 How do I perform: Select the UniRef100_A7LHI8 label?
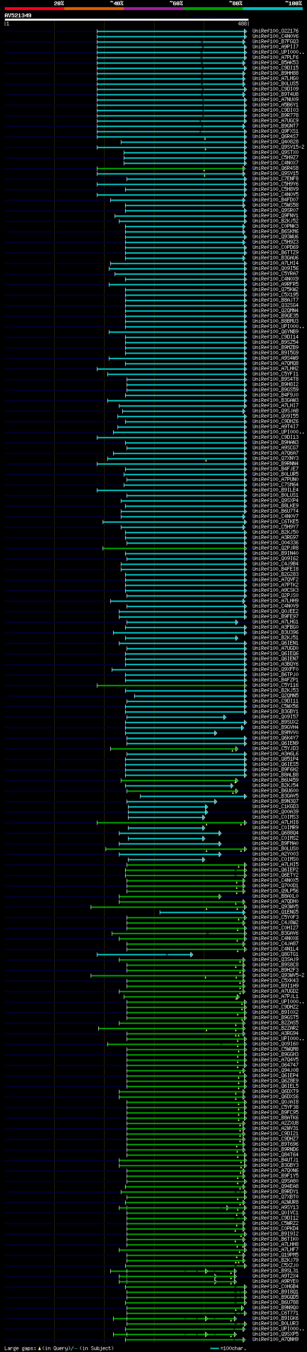275,823
